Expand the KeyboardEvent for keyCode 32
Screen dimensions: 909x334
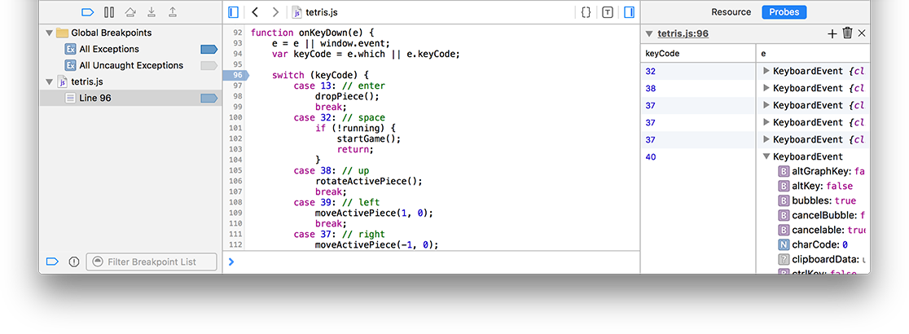pos(766,72)
